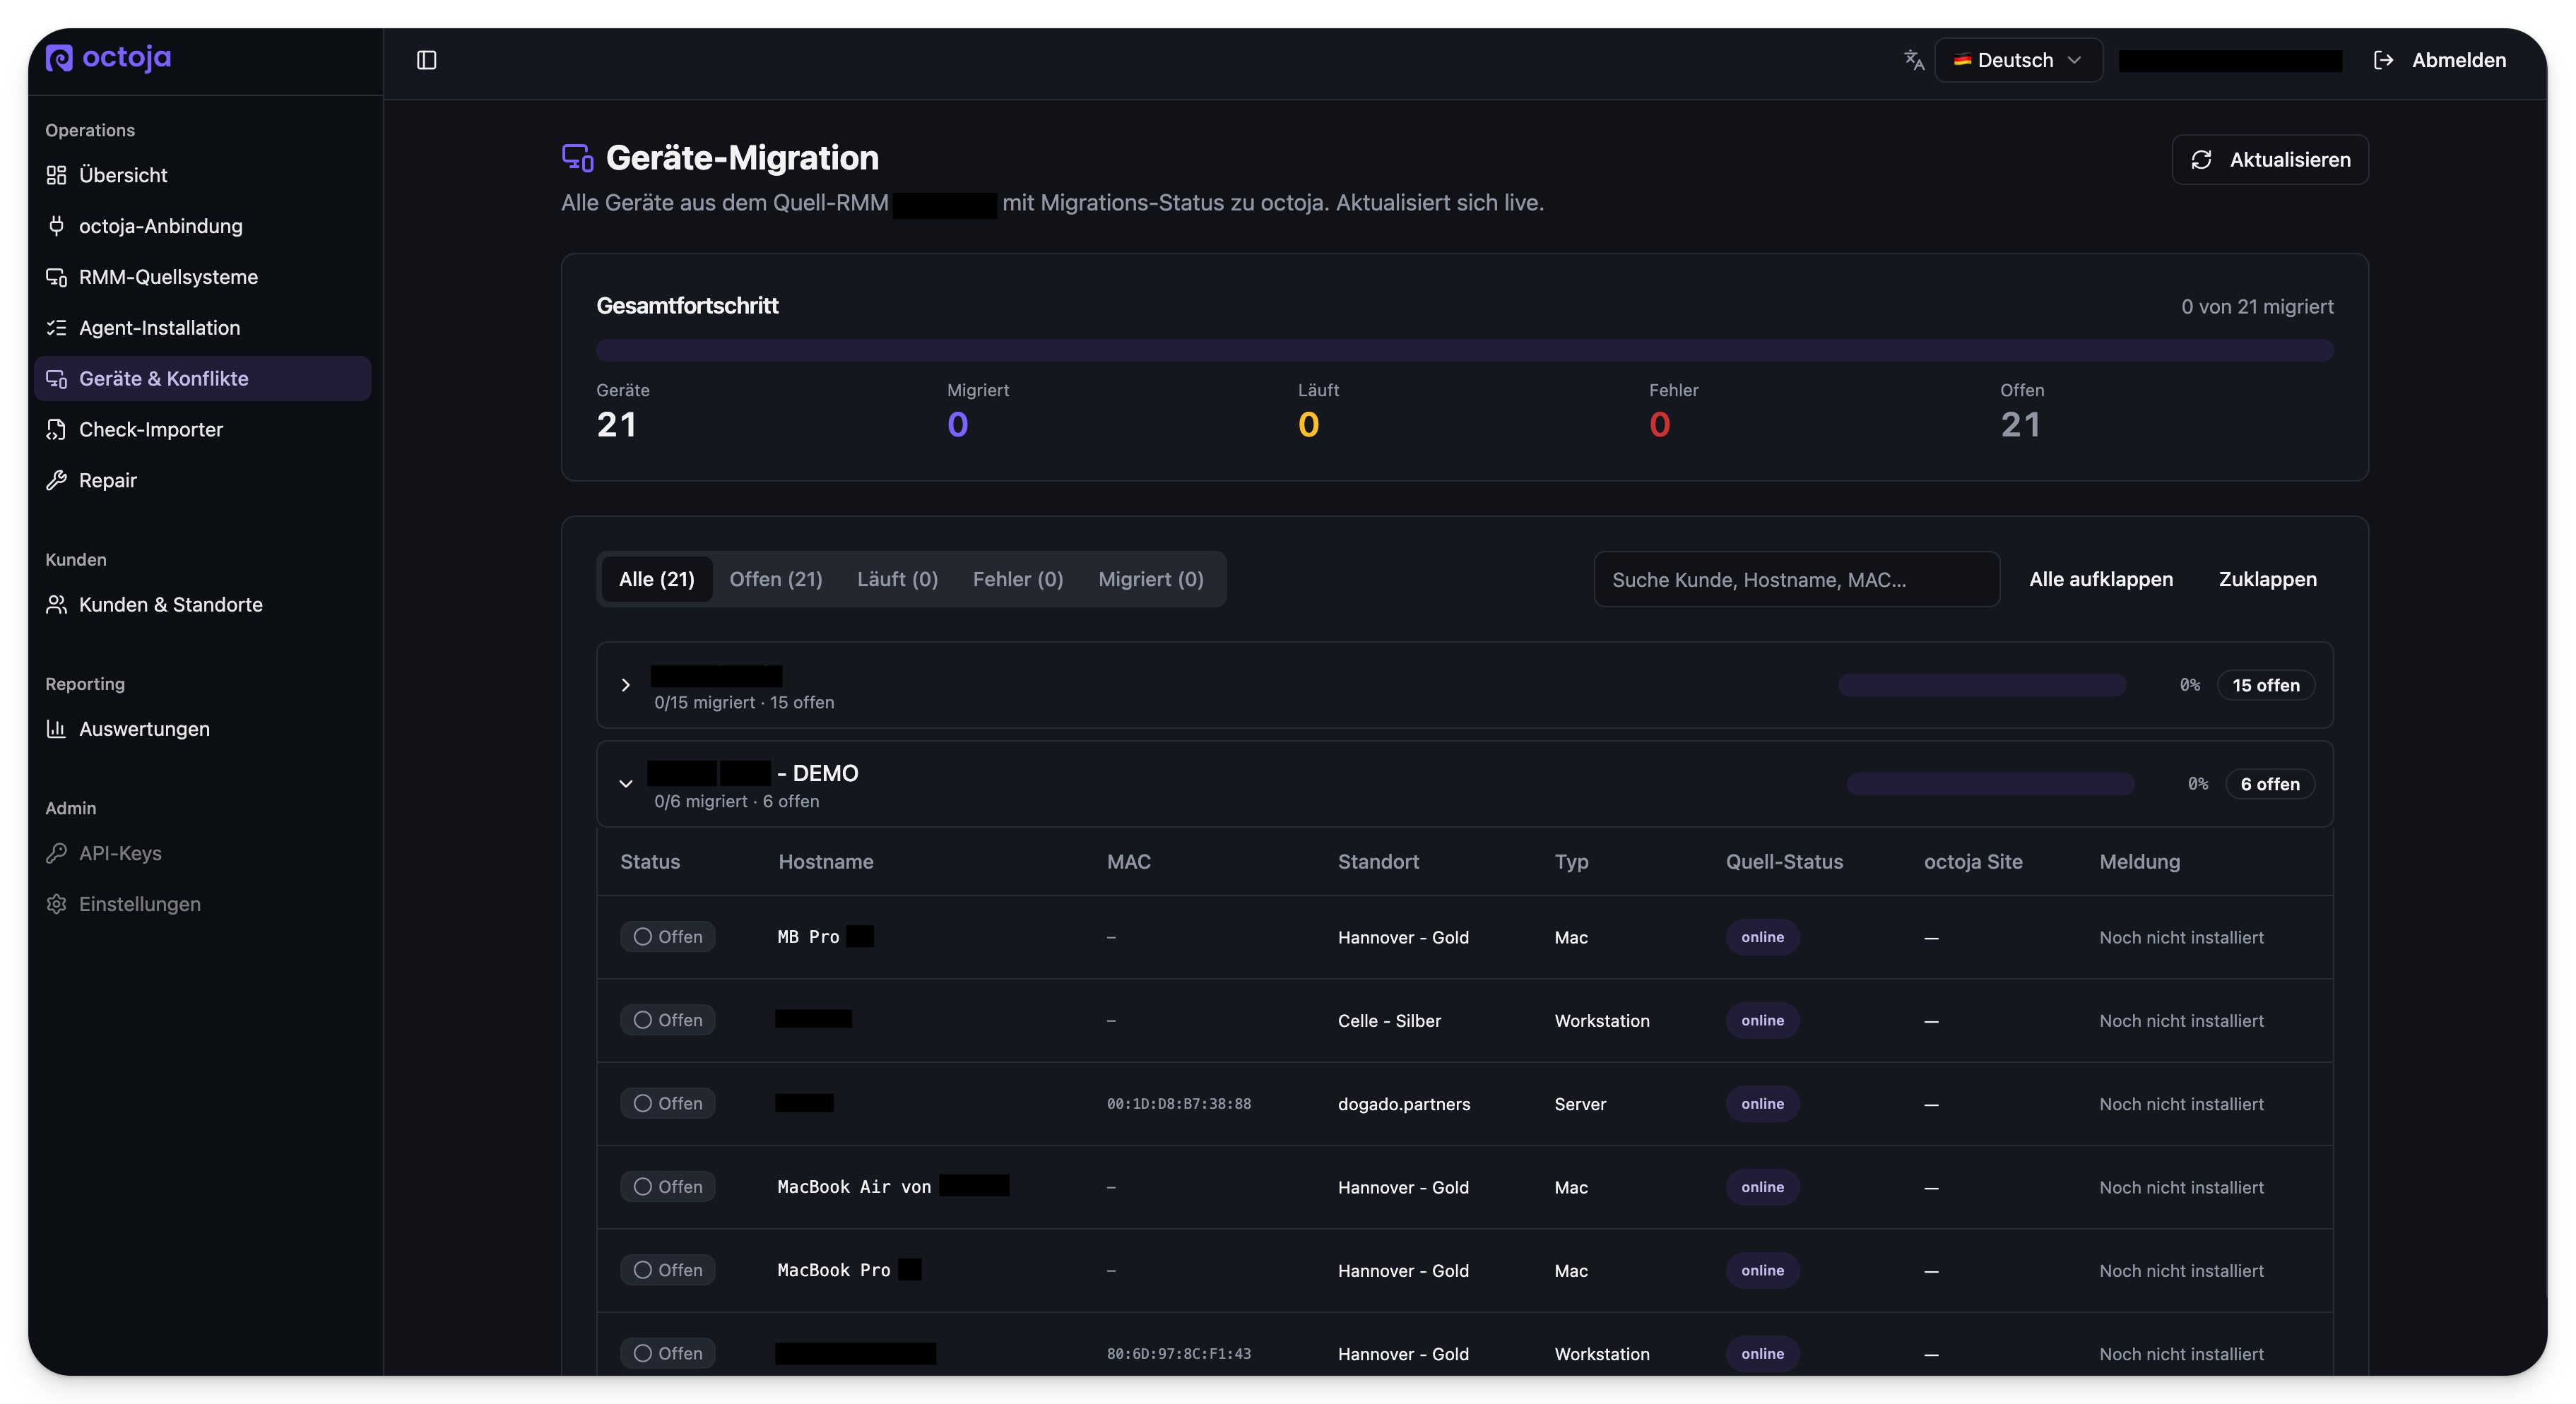Image resolution: width=2576 pixels, height=1404 pixels.
Task: Click the Einstellungen gear icon
Action: pyautogui.click(x=56, y=905)
